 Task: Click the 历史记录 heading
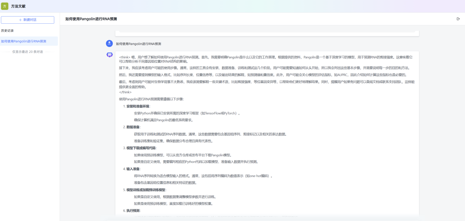tap(7, 31)
